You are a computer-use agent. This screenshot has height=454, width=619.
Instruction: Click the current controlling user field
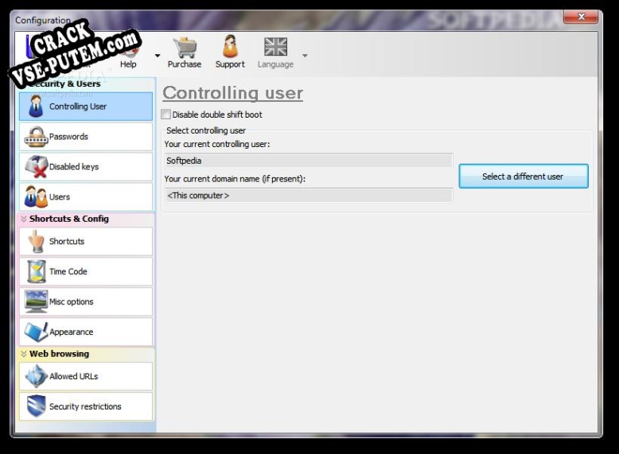pos(307,161)
